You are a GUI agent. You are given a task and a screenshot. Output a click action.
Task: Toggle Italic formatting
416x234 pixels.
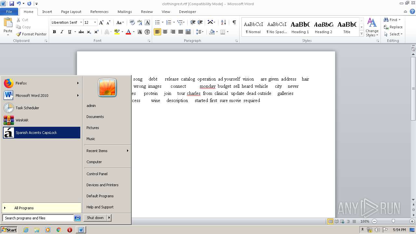click(x=62, y=32)
